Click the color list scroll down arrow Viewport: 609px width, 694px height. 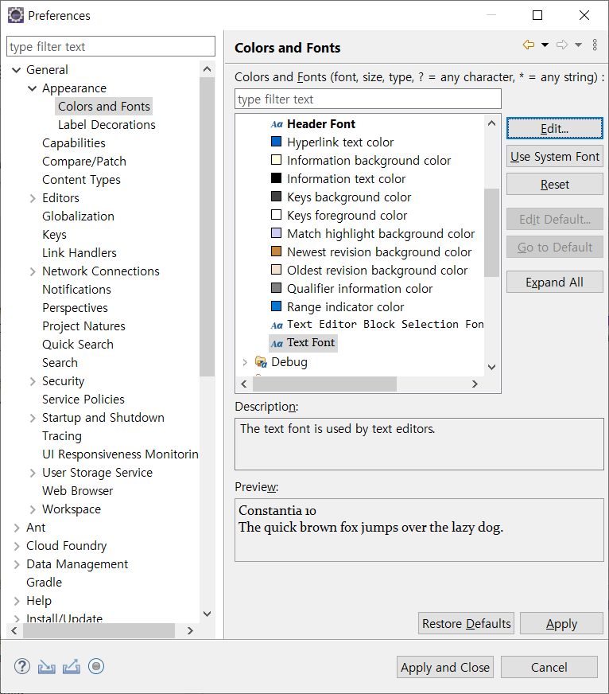coord(491,368)
